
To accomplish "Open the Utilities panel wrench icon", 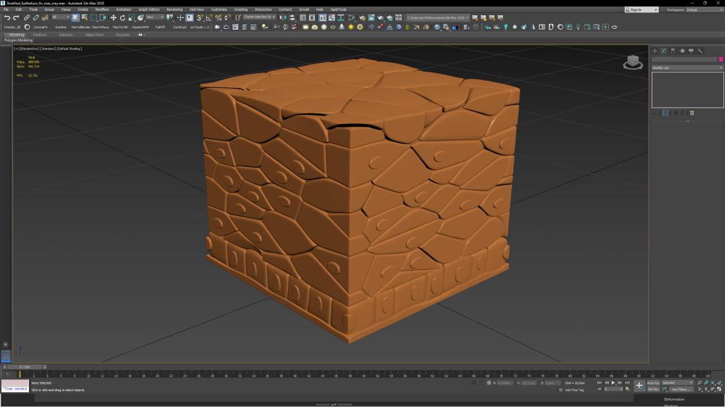I will (700, 50).
